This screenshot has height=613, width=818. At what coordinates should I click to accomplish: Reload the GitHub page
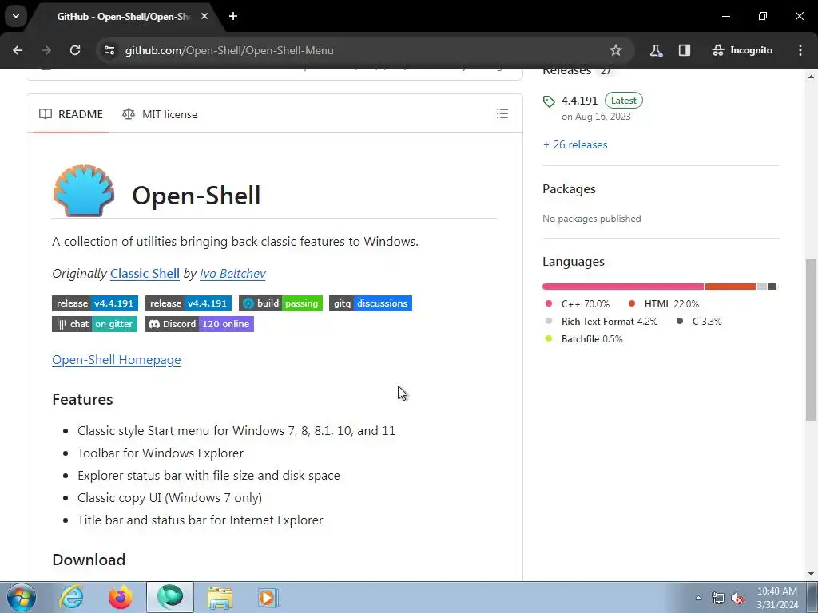pos(75,50)
